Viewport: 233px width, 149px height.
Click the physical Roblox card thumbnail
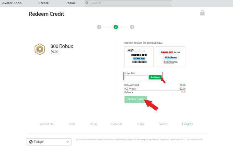pyautogui.click(x=139, y=57)
